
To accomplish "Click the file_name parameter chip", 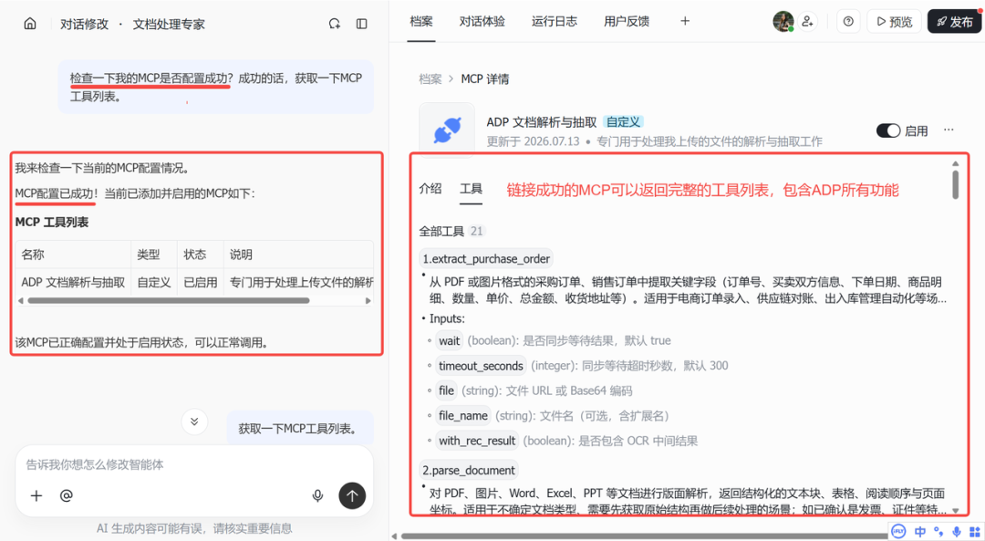I will tap(463, 416).
